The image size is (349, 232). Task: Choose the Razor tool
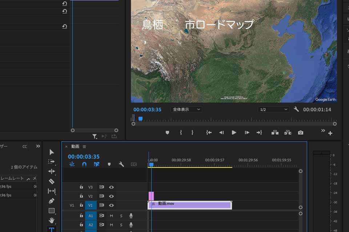point(52,181)
